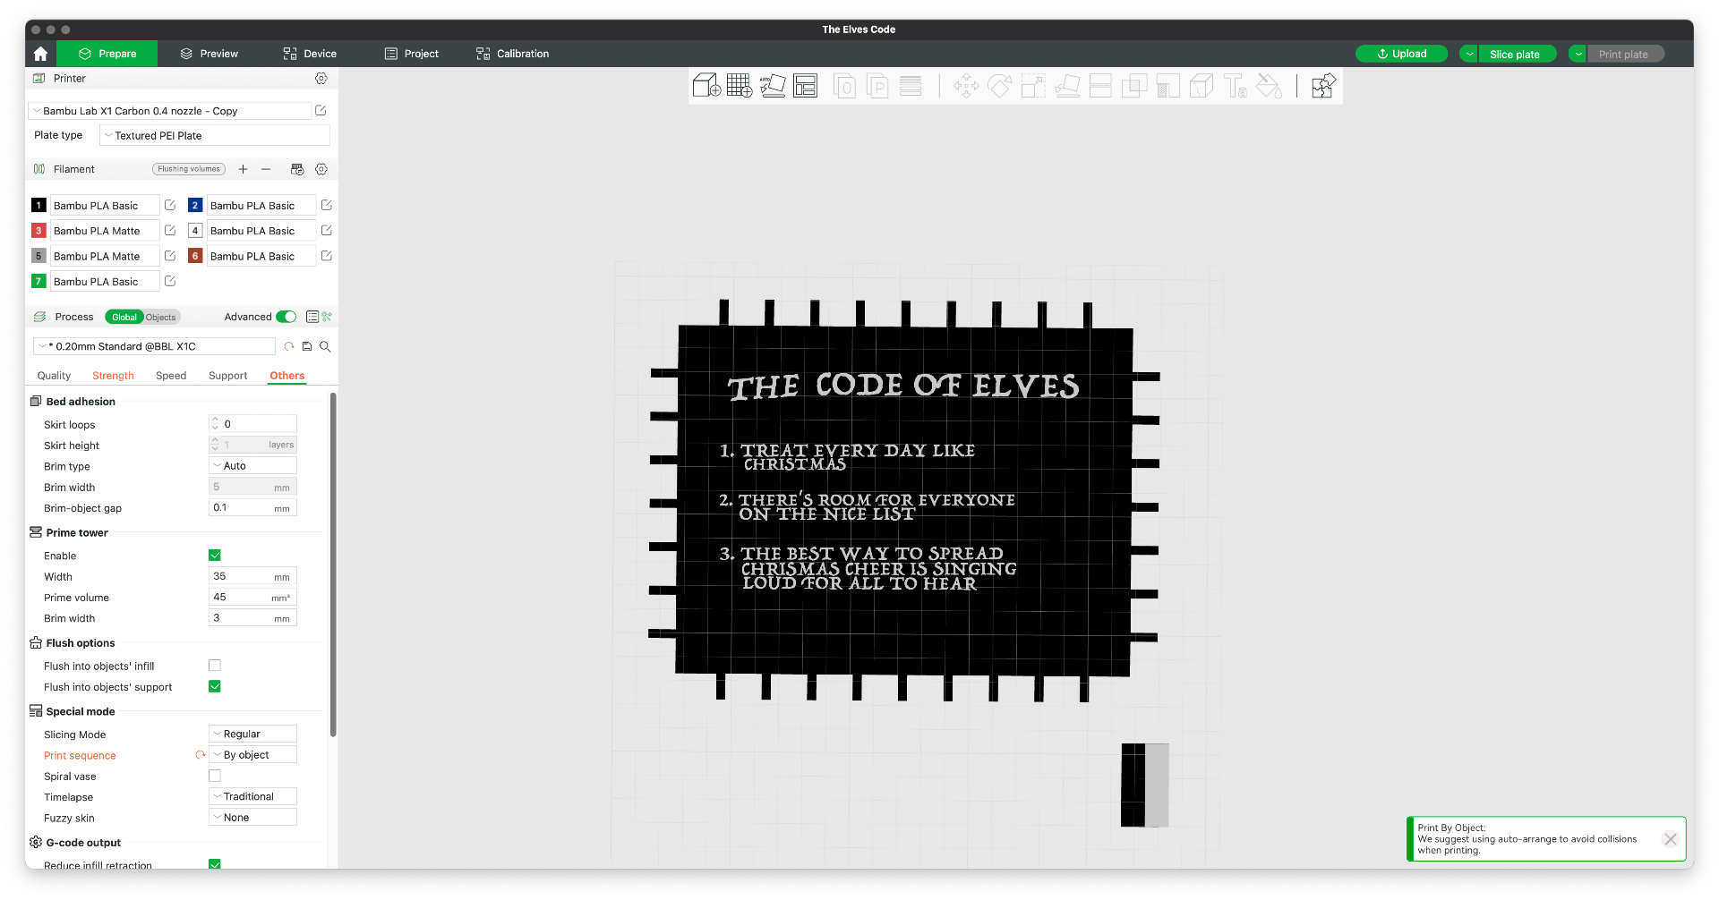Click the Add object cube icon
This screenshot has width=1719, height=900.
pyautogui.click(x=706, y=86)
